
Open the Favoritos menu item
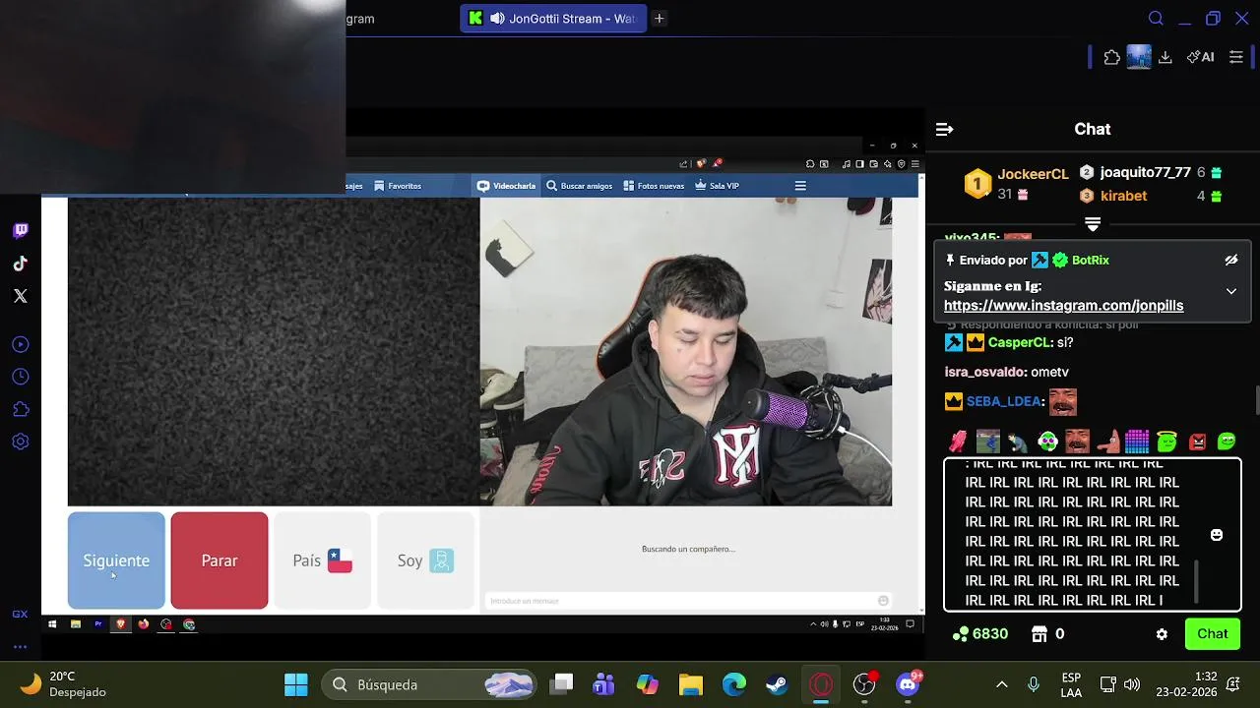click(397, 186)
